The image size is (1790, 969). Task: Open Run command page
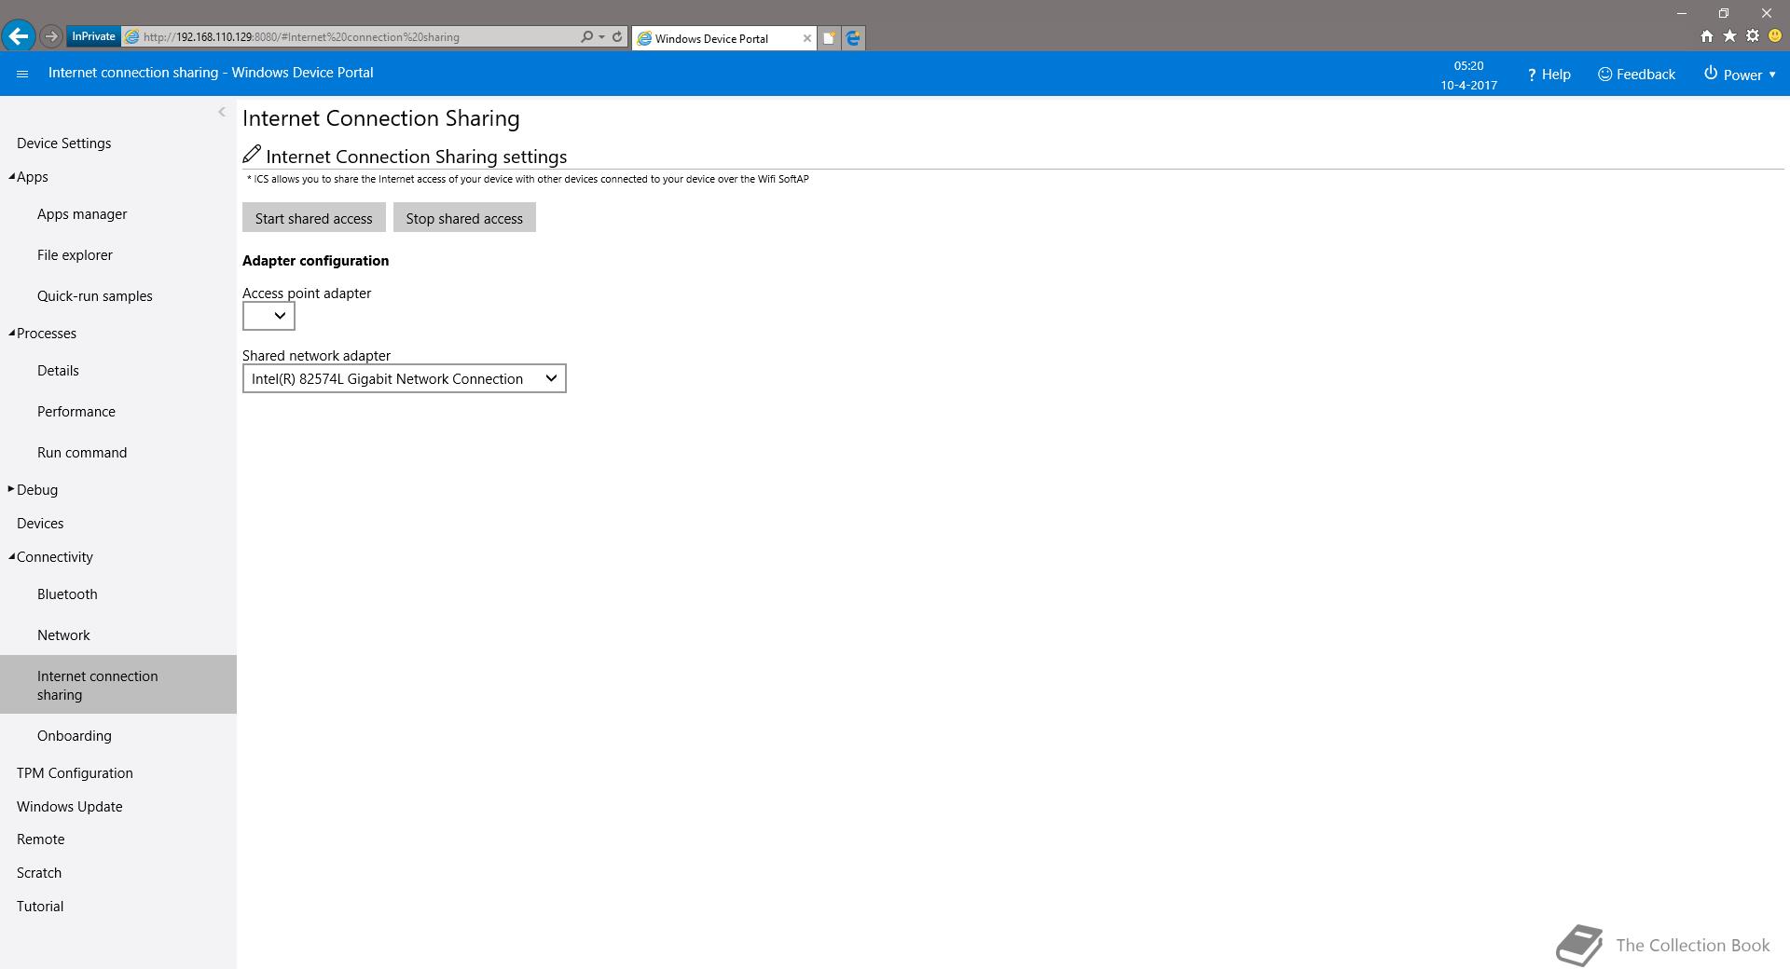tap(82, 453)
